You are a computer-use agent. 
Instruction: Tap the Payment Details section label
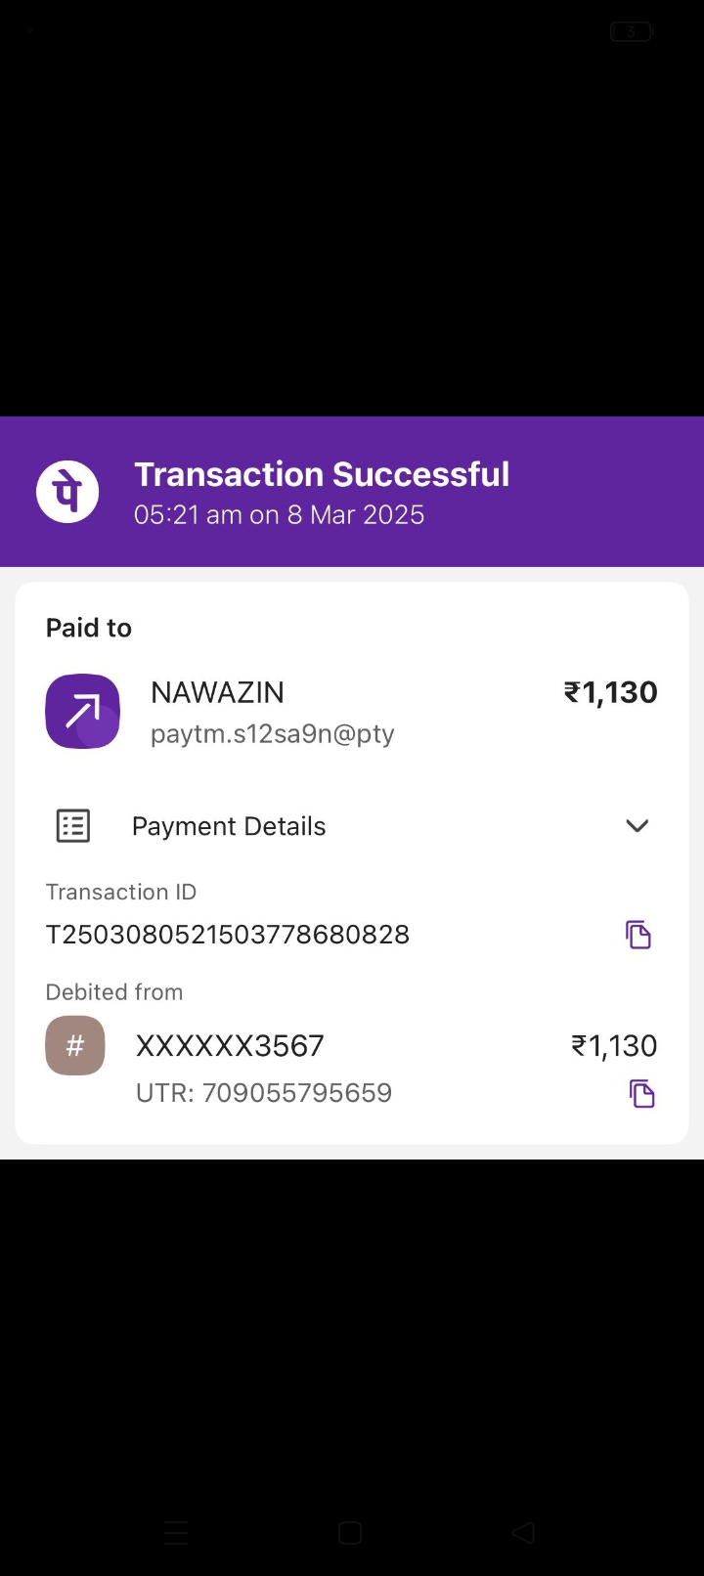point(229,826)
